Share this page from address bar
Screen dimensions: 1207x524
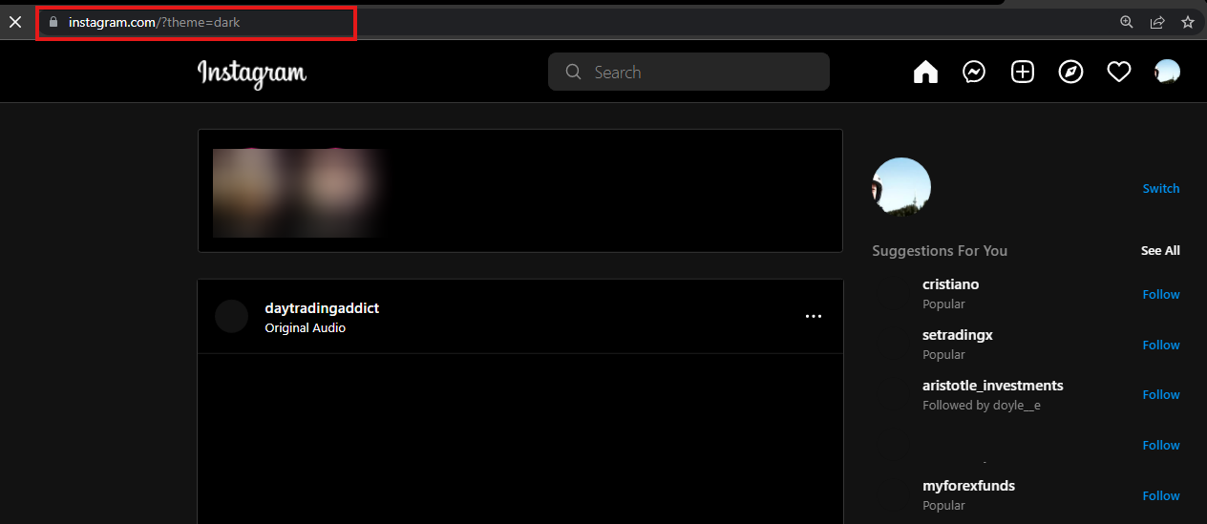1157,22
